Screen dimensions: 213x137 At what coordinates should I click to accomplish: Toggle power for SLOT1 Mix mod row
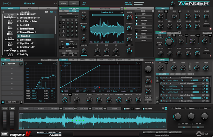tap(163, 86)
